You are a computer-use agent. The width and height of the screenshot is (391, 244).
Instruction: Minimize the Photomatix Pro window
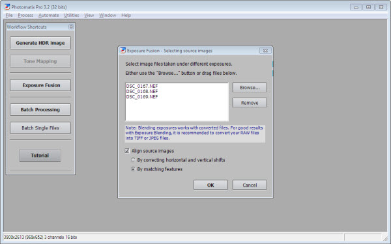[x=356, y=7]
